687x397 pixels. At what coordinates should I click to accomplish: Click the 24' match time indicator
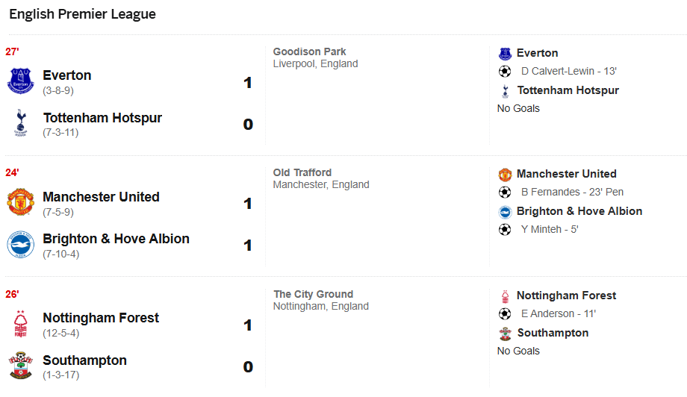coord(12,173)
